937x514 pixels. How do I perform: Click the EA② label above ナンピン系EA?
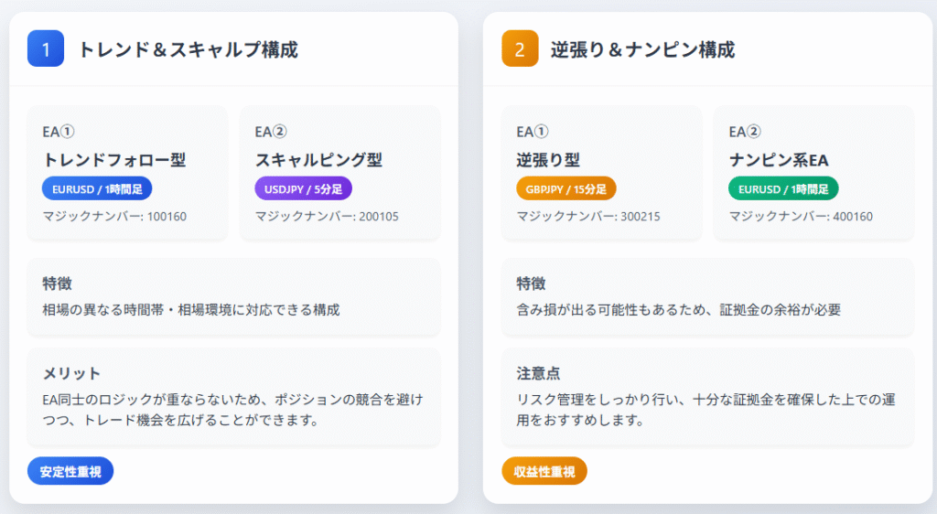(745, 132)
